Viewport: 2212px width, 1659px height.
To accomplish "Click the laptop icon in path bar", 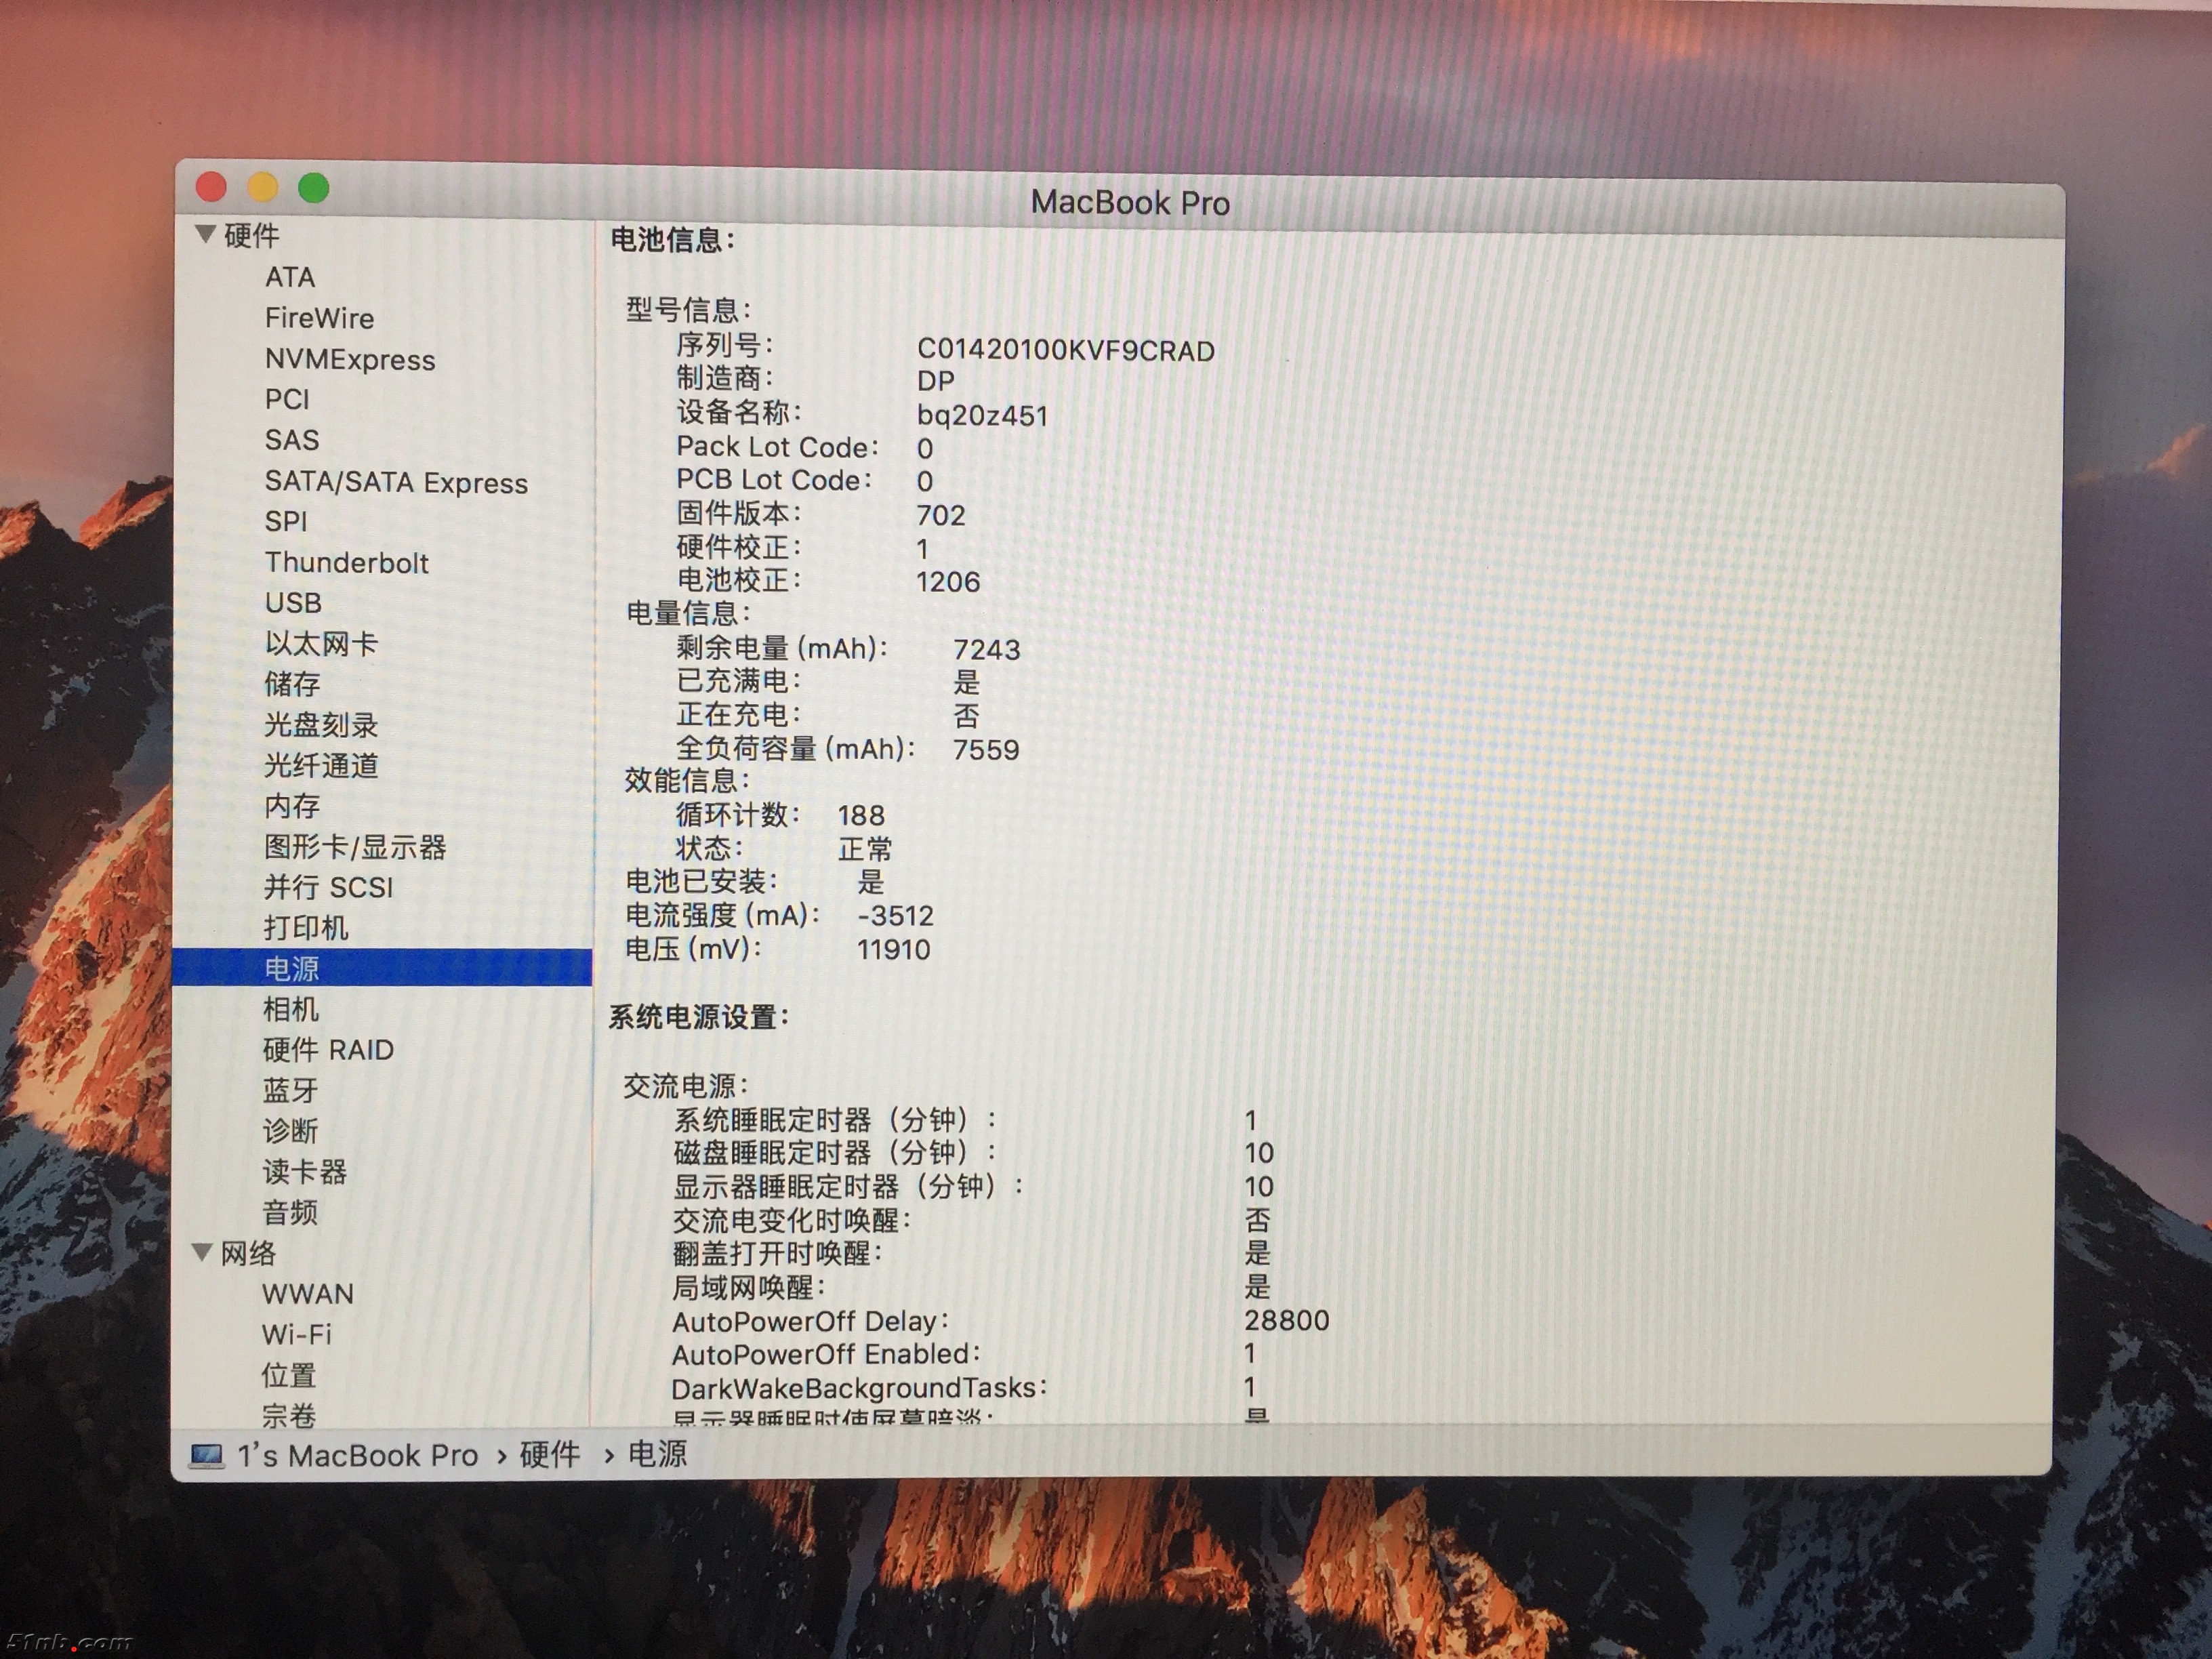I will tap(207, 1455).
